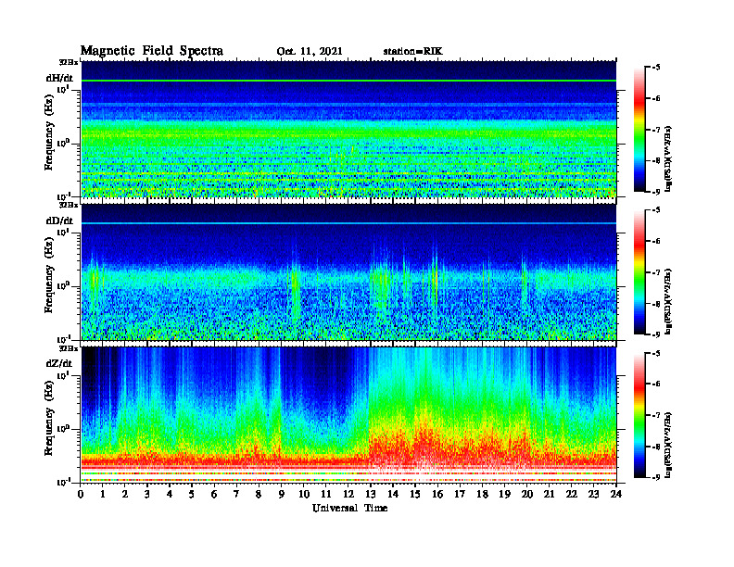This screenshot has width=734, height=567.
Task: Click hour tick label 15 on time axis
Action: coord(415,495)
